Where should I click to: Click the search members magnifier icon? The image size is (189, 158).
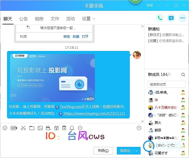[183, 75]
